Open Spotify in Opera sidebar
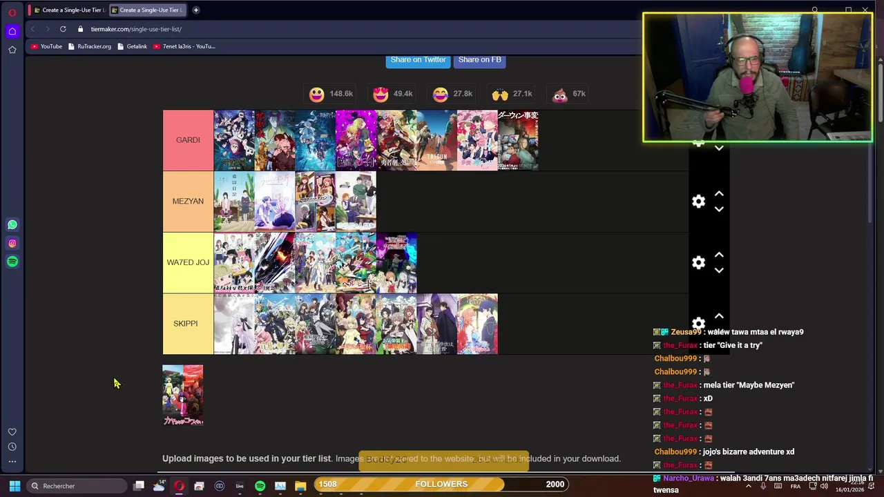Viewport: 884px width, 497px height. pyautogui.click(x=12, y=262)
